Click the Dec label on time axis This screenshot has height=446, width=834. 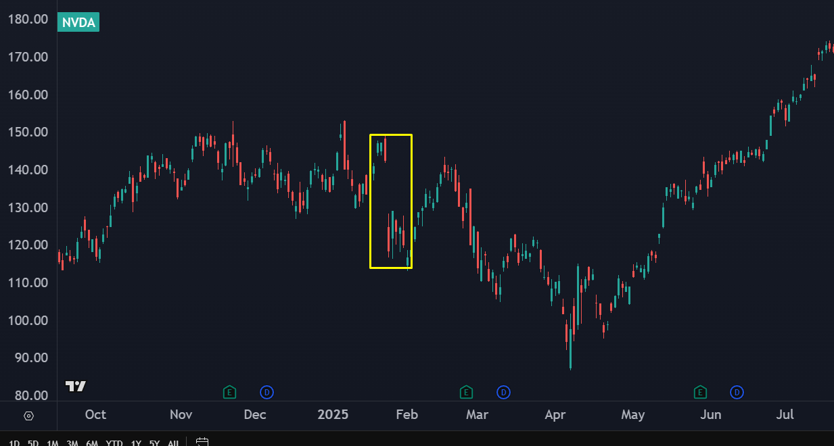(x=255, y=415)
